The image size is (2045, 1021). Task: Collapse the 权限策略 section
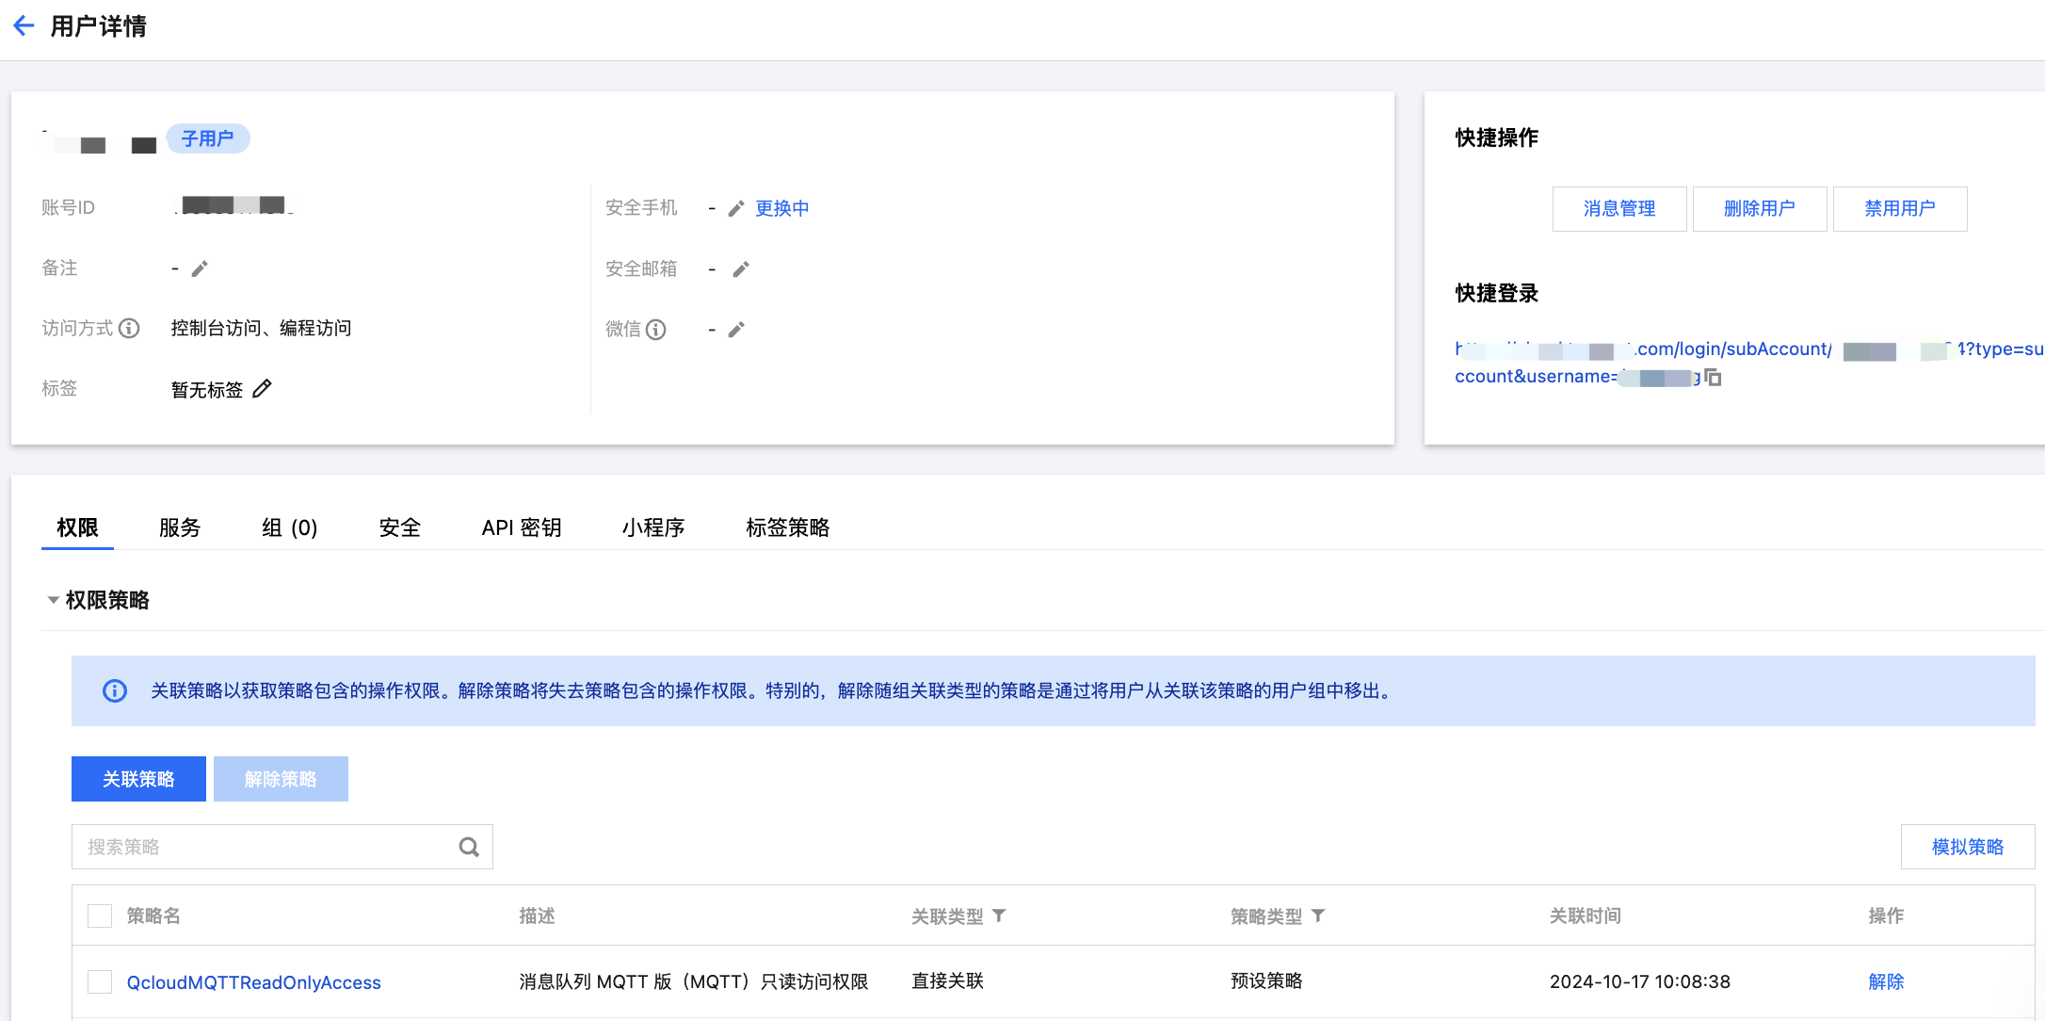[54, 600]
